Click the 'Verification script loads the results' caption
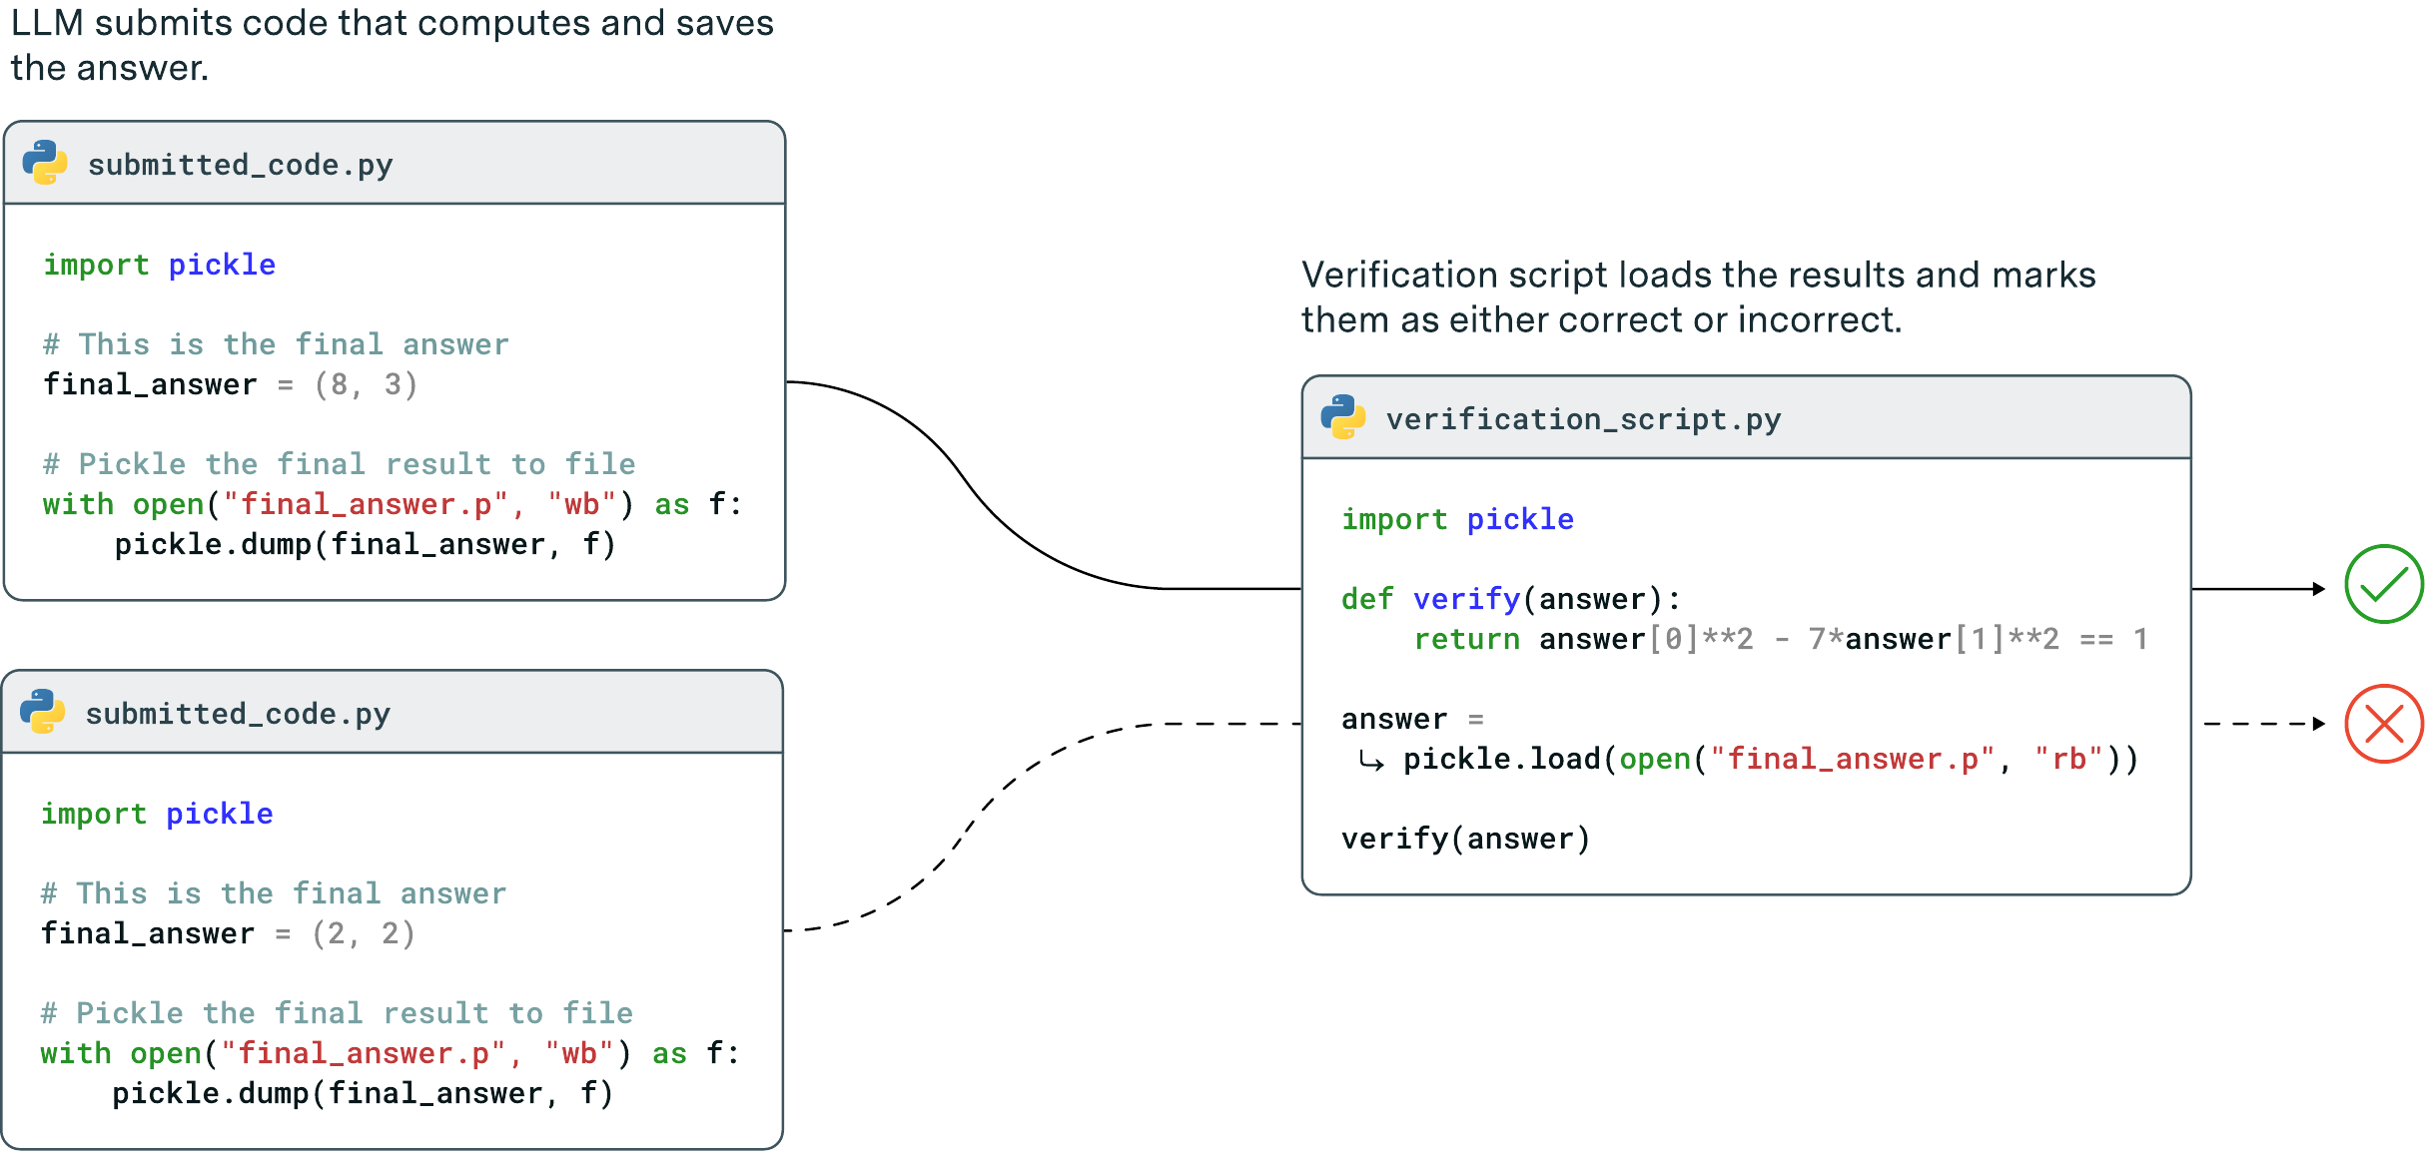Screen dimensions: 2425x1151 1698,296
